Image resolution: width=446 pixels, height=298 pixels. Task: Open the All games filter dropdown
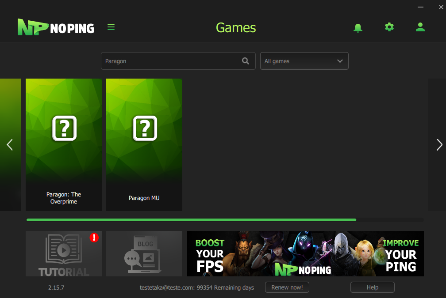point(304,61)
